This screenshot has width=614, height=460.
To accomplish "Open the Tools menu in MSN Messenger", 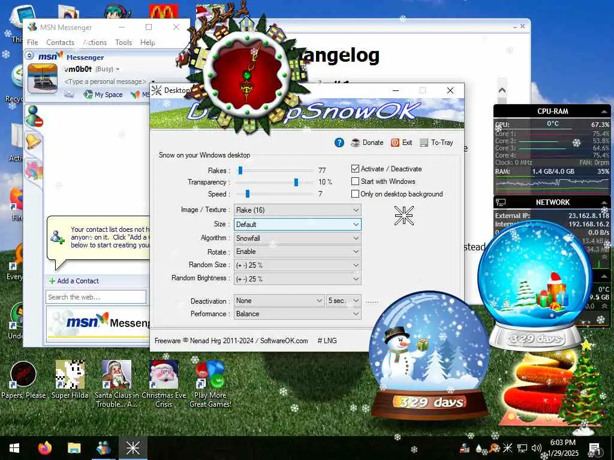I will tap(124, 43).
